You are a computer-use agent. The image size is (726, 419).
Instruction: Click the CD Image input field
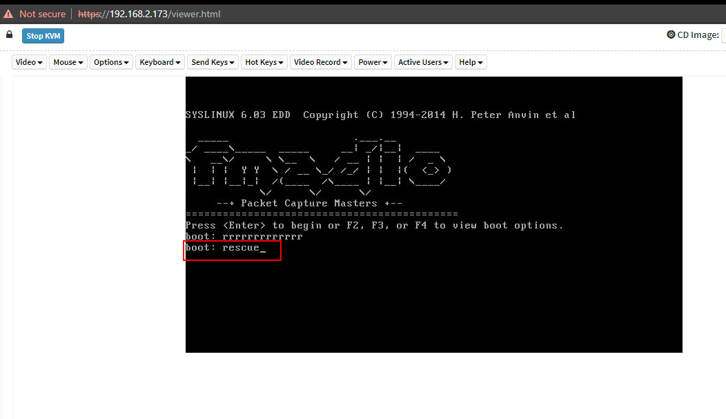pos(723,35)
